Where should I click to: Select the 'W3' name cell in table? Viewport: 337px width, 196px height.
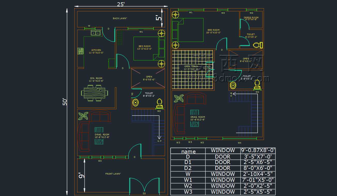click(x=188, y=192)
